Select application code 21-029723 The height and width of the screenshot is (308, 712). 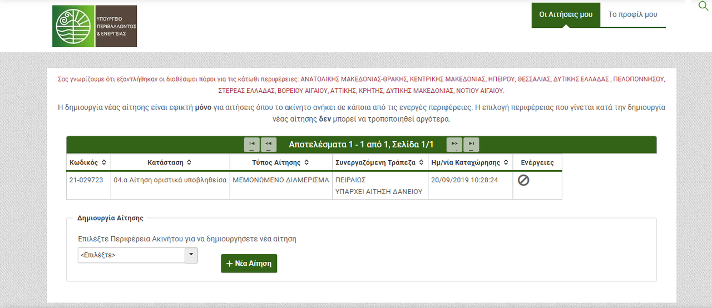point(86,180)
